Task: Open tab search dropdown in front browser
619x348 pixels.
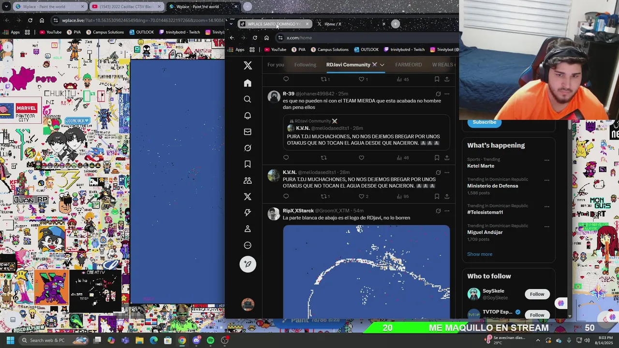Action: [x=231, y=24]
